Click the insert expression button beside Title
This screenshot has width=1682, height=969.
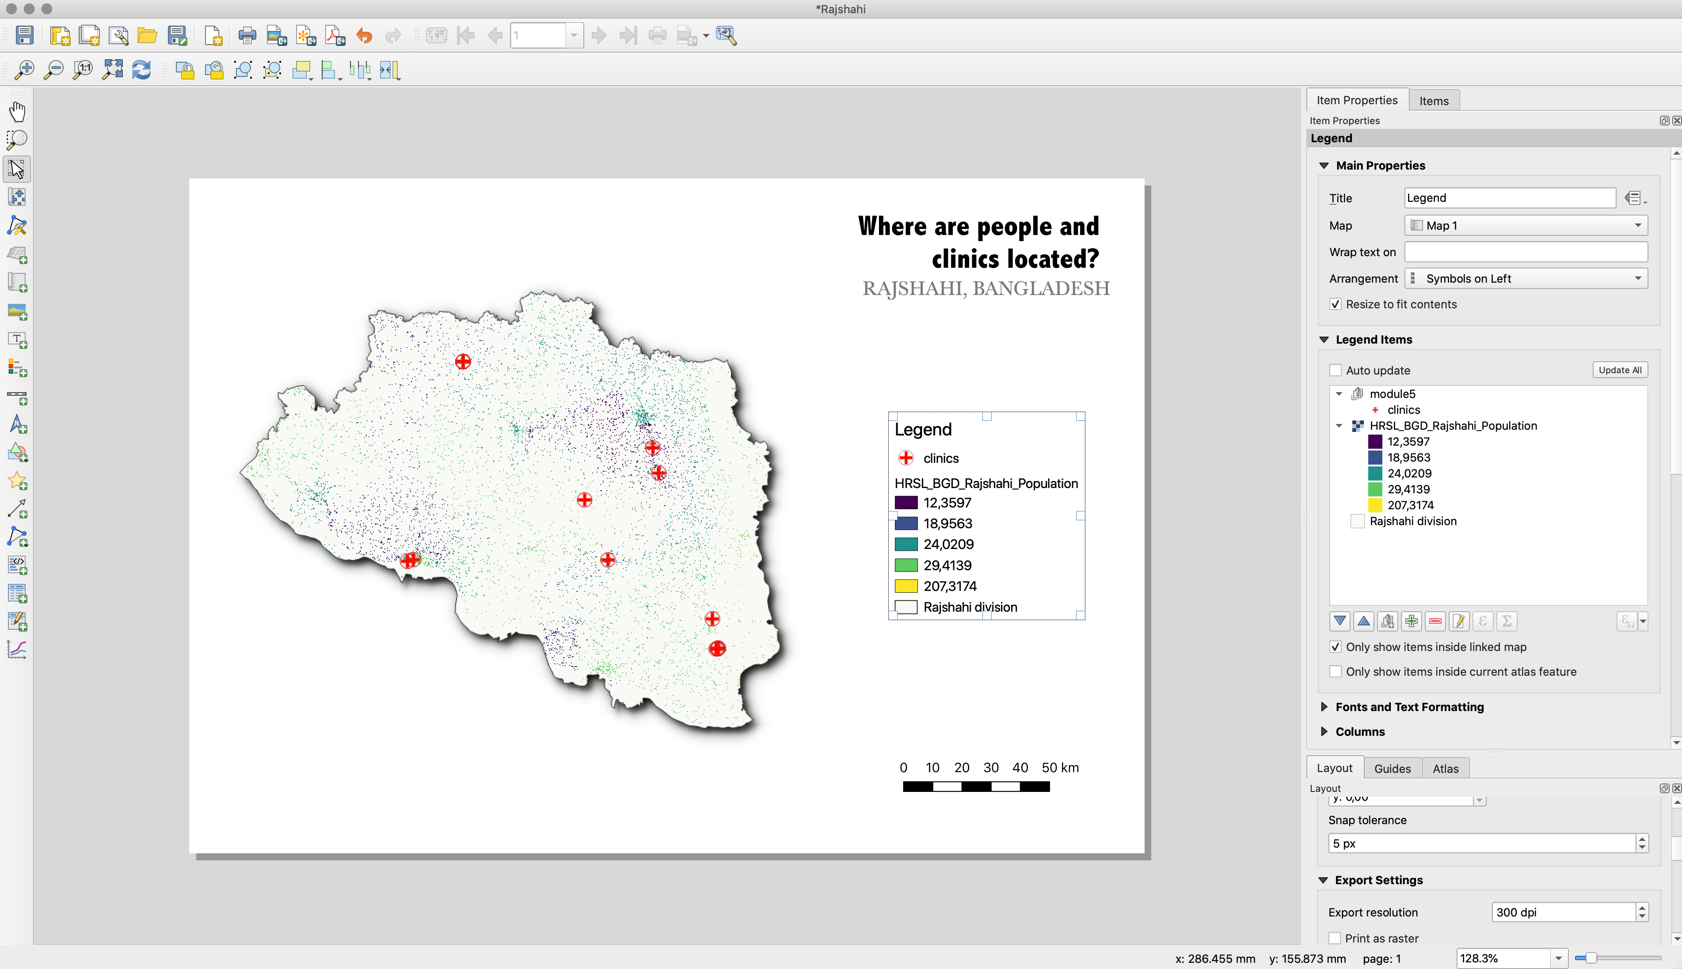pyautogui.click(x=1634, y=198)
